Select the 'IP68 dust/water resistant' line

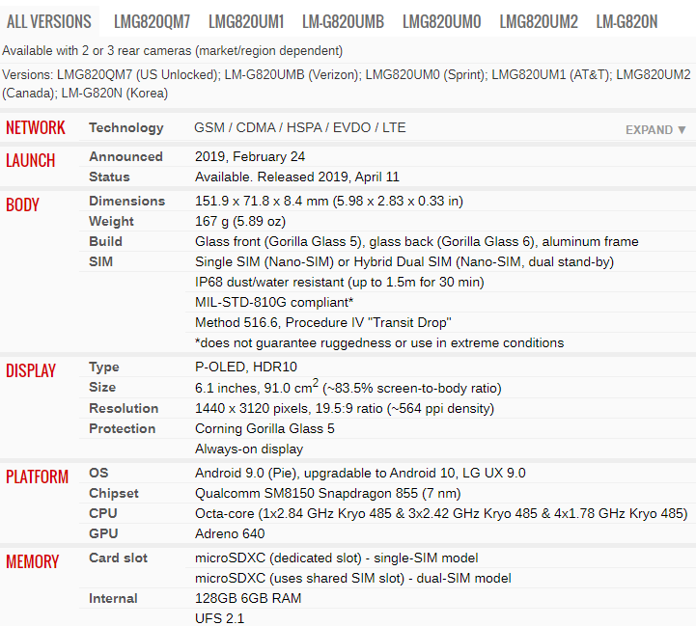[340, 283]
